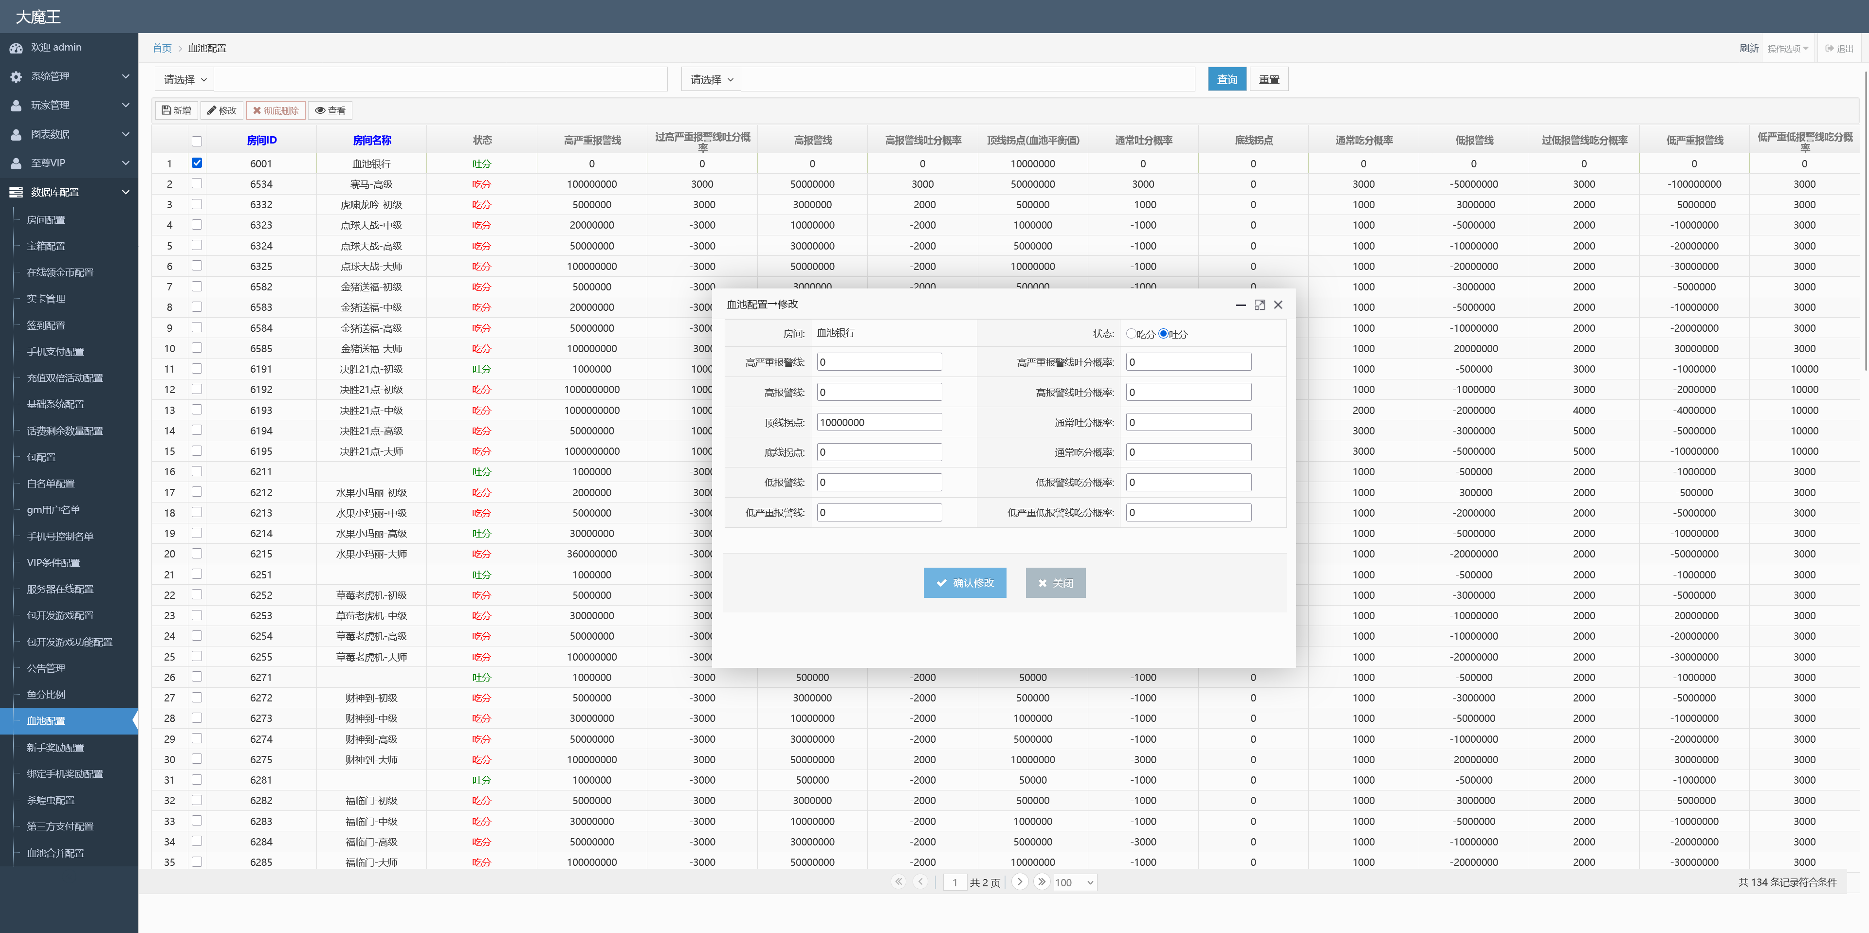Viewport: 1869px width, 933px height.
Task: Jump to last page double-arrow icon
Action: point(1042,881)
